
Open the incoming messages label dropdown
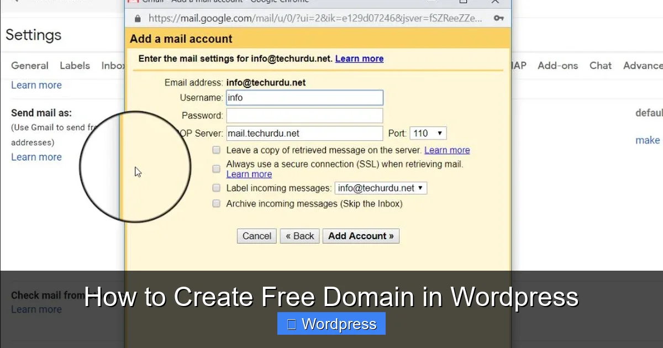click(380, 188)
